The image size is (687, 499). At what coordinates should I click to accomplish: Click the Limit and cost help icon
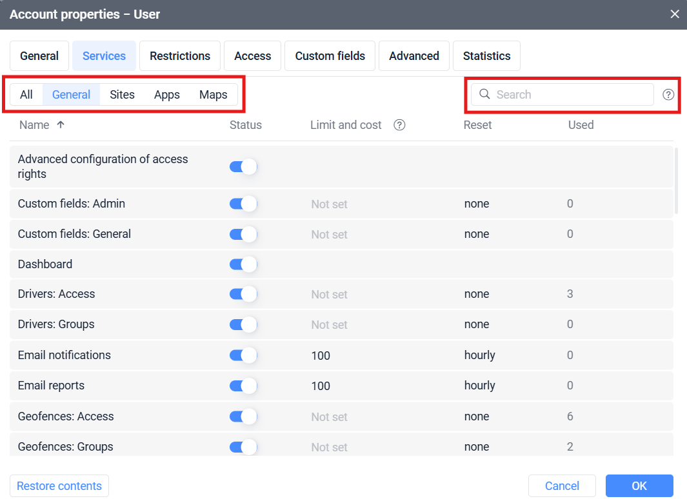[399, 124]
